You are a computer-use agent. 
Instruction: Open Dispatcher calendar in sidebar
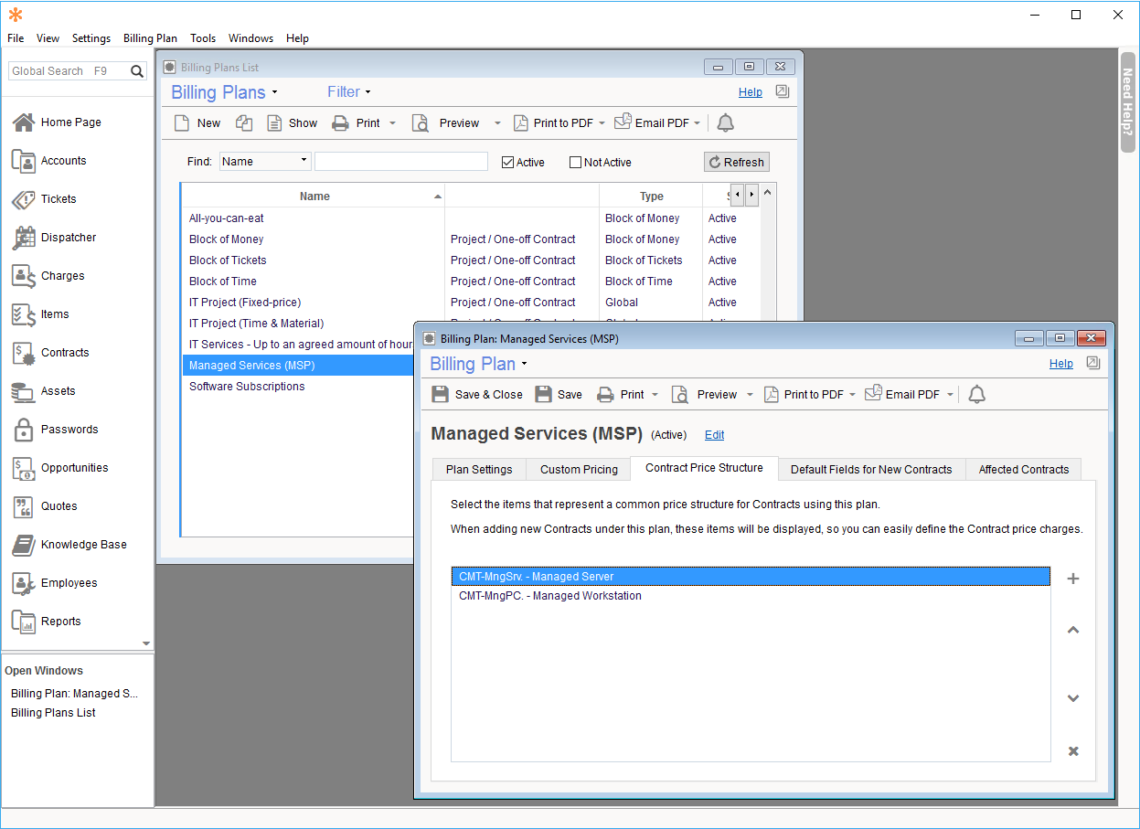tap(68, 238)
